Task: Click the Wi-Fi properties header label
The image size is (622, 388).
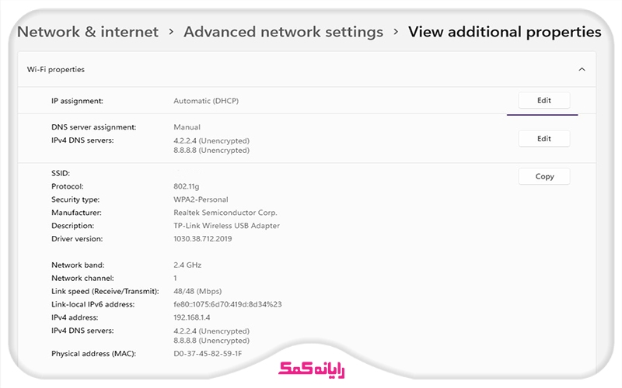Action: (56, 69)
